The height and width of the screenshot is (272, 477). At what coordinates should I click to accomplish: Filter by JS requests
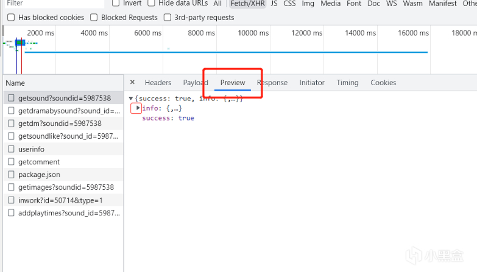[274, 3]
